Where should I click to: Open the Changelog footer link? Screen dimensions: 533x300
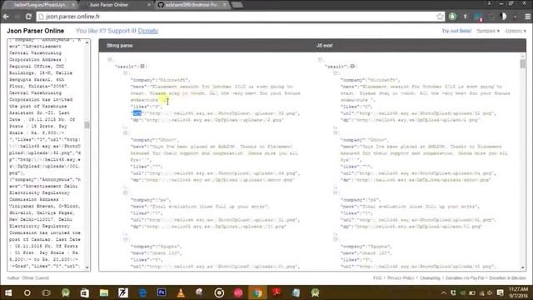(x=430, y=277)
